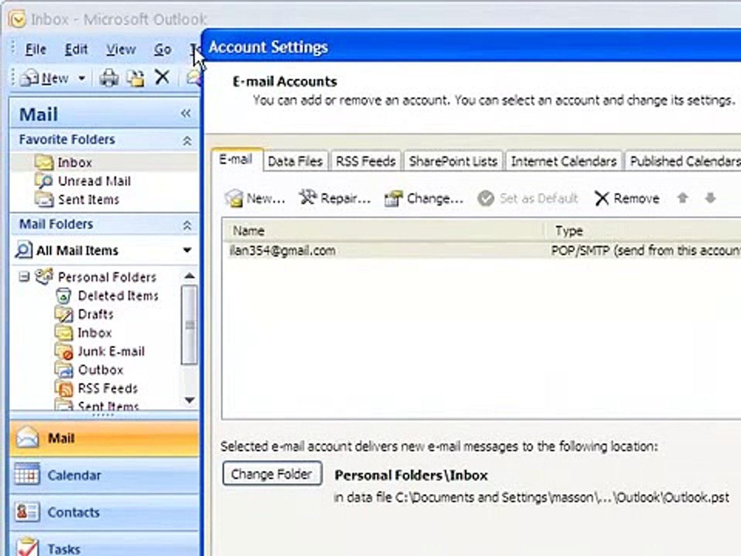Open Inbox under Personal Folders
This screenshot has height=556, width=741.
click(x=95, y=333)
